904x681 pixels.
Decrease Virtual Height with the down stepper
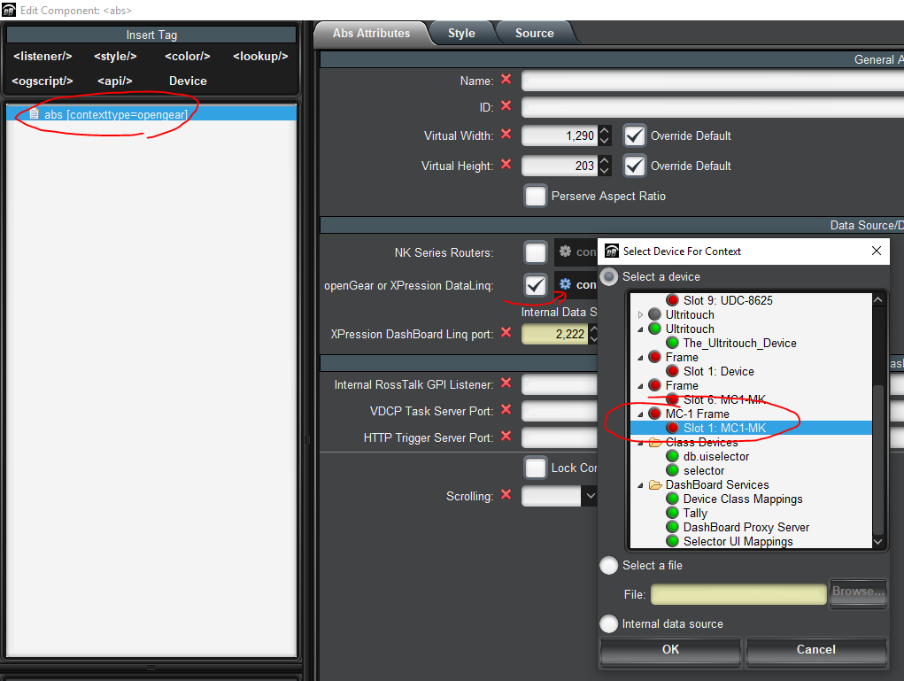click(x=604, y=171)
